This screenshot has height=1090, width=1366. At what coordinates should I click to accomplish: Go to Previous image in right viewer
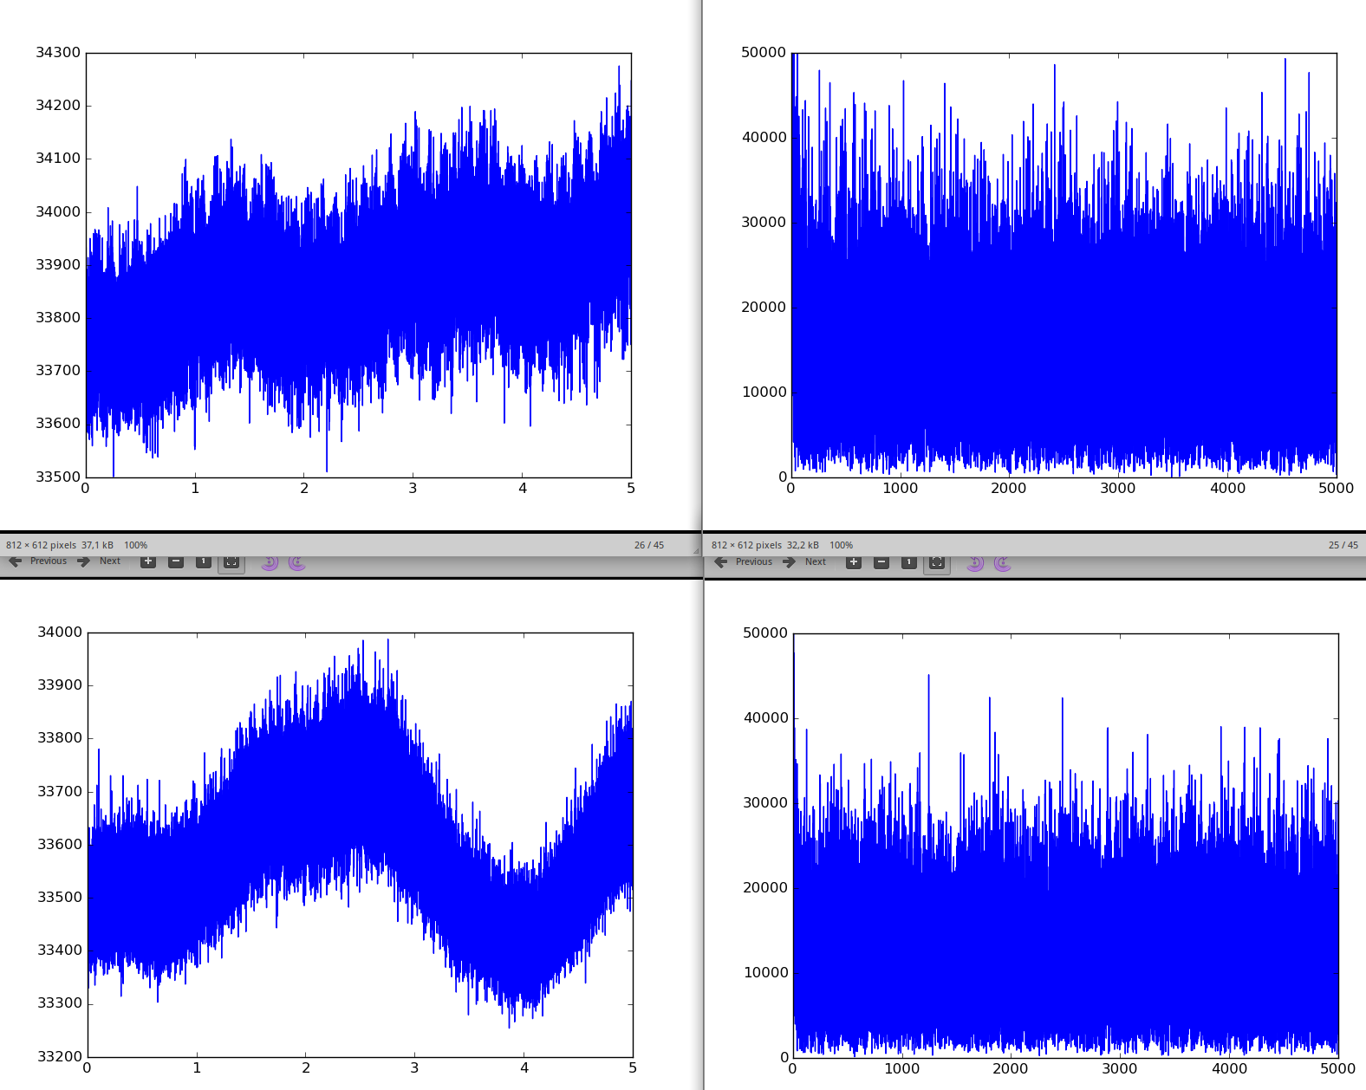tap(743, 562)
